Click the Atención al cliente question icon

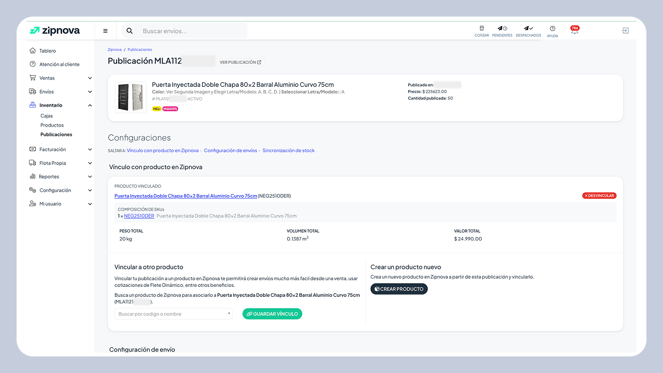tap(33, 64)
